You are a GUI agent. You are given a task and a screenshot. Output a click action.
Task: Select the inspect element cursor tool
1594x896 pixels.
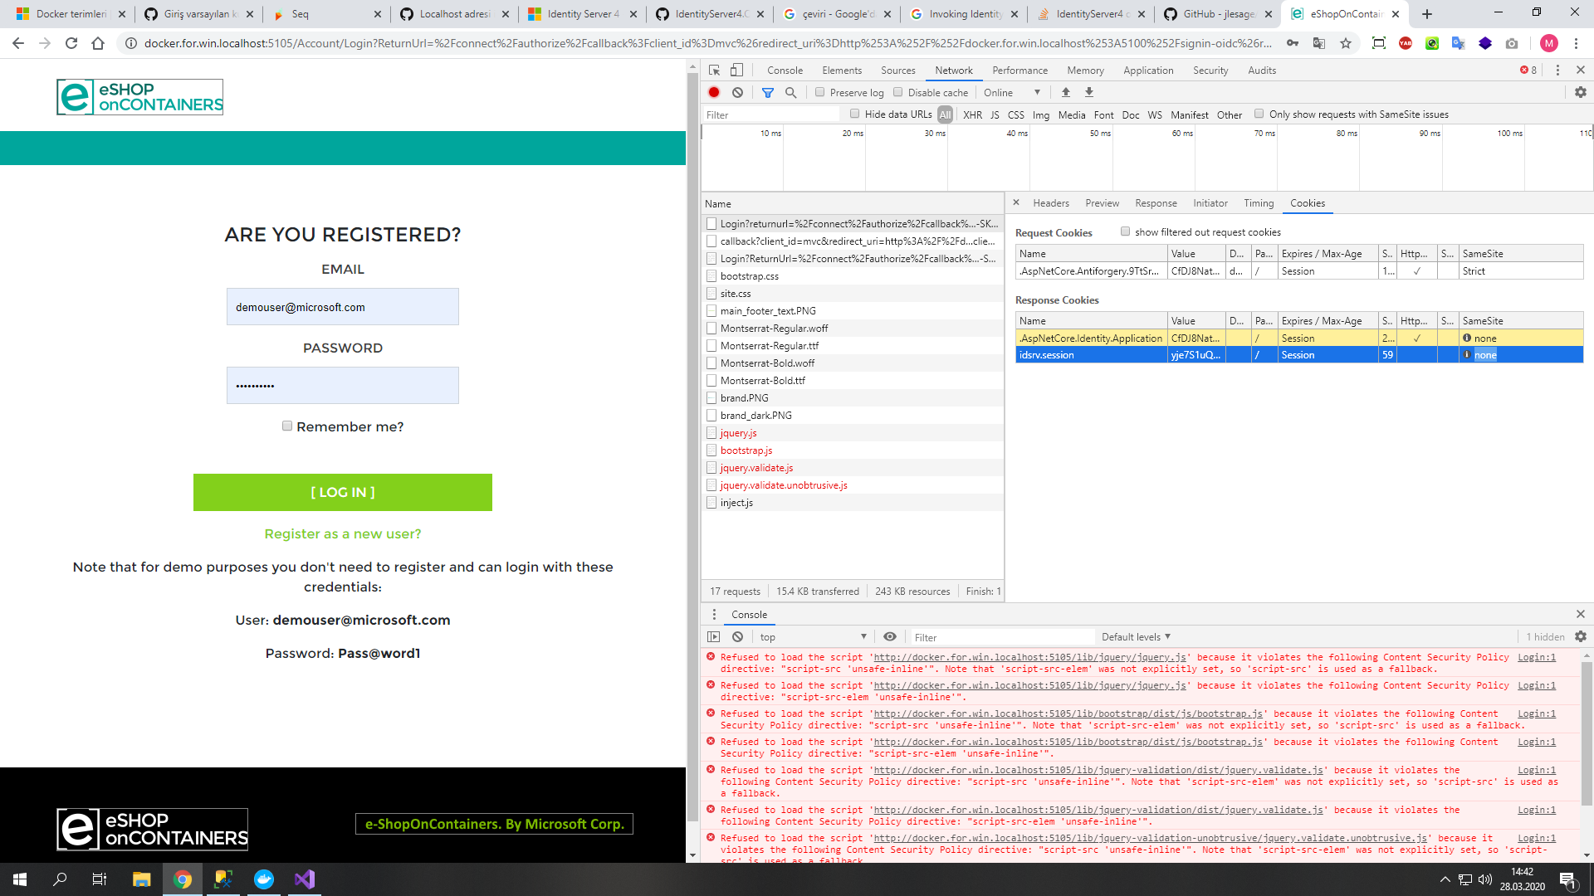click(712, 71)
